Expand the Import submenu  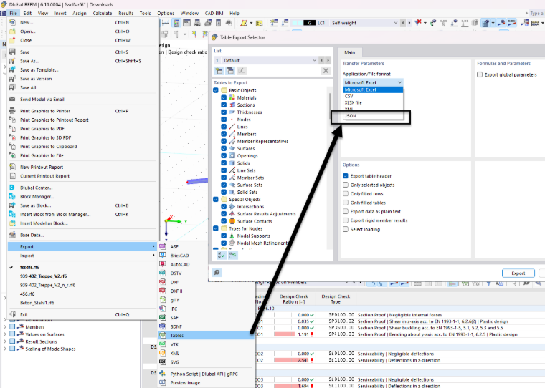(82, 256)
